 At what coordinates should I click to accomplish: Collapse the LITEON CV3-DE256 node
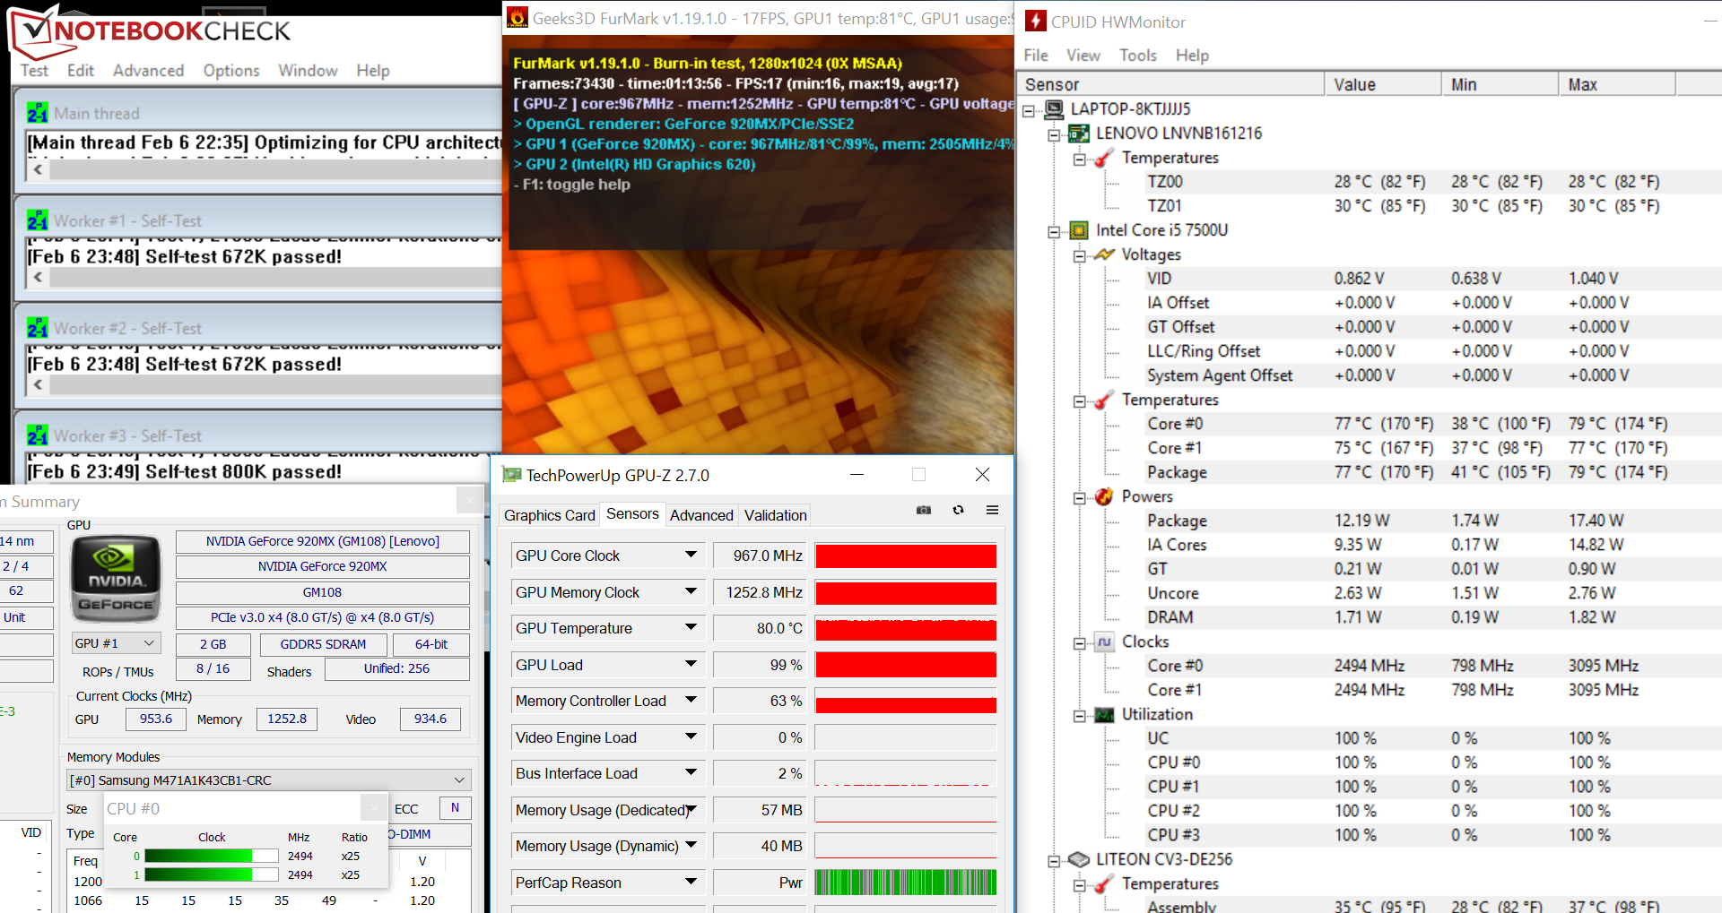1054,860
